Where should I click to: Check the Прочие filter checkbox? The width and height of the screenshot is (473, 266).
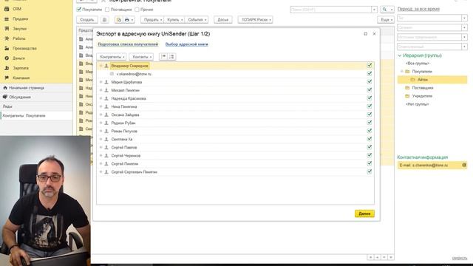tap(137, 10)
